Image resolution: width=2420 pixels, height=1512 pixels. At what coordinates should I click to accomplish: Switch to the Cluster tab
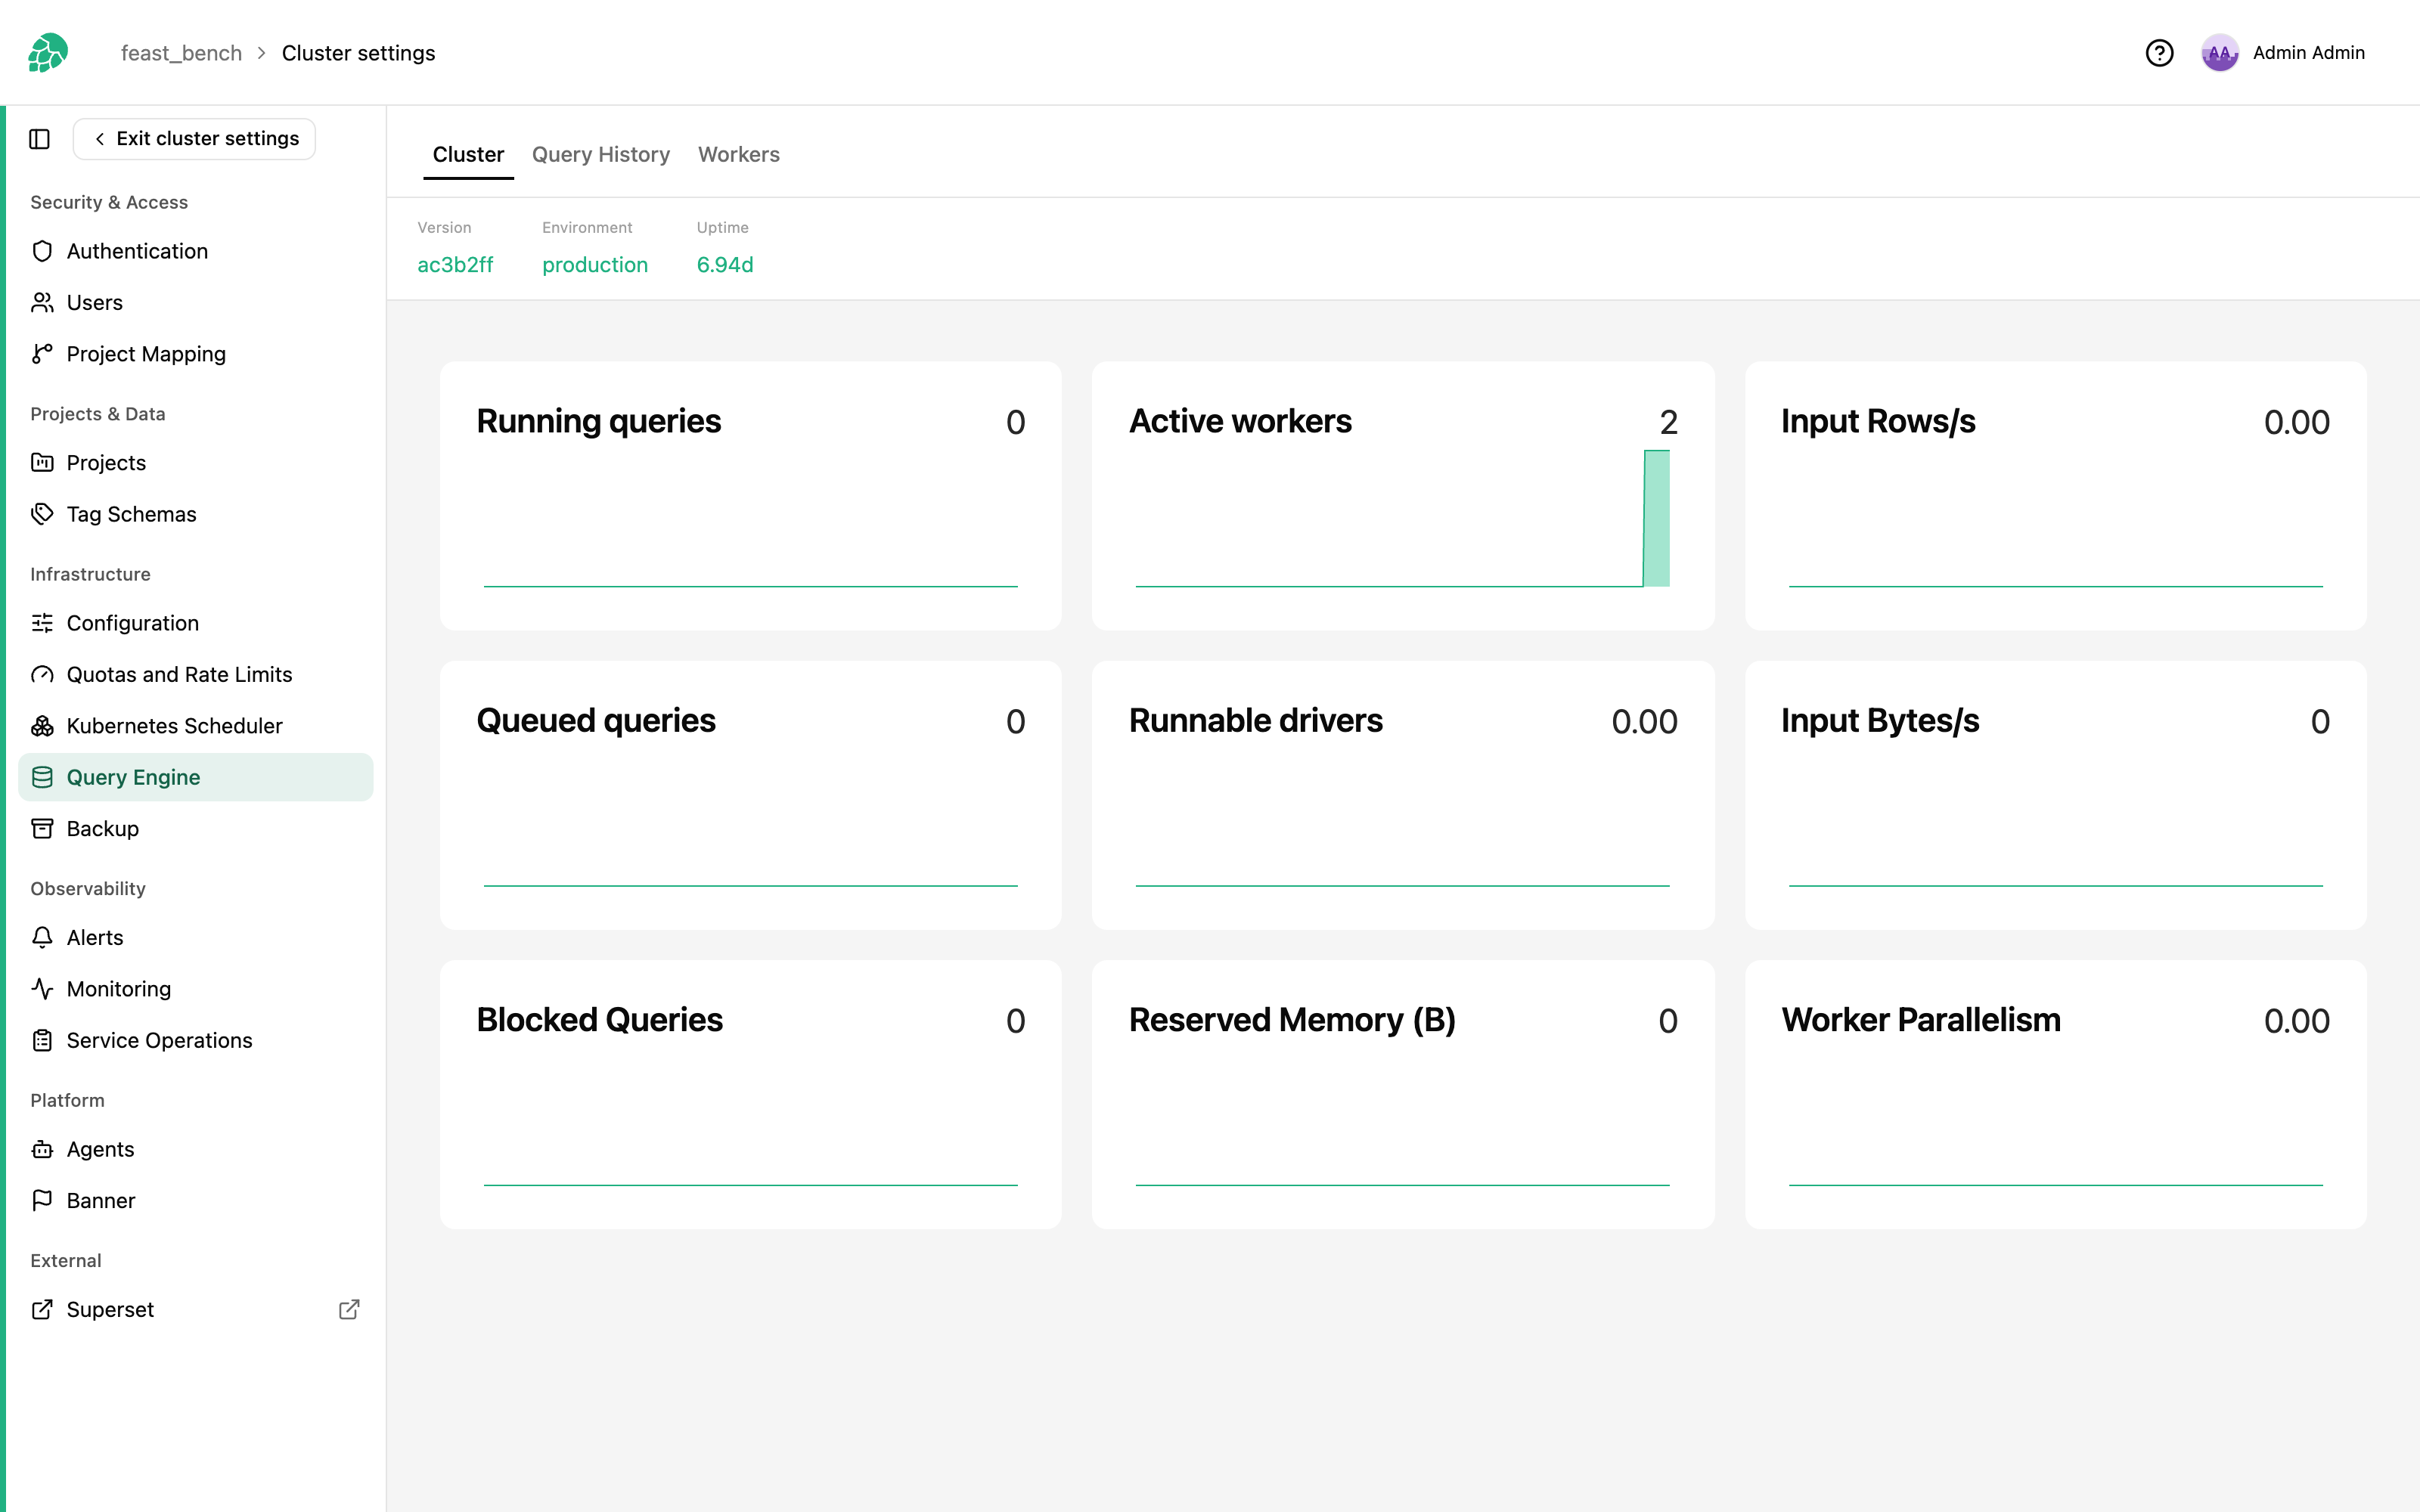tap(468, 155)
